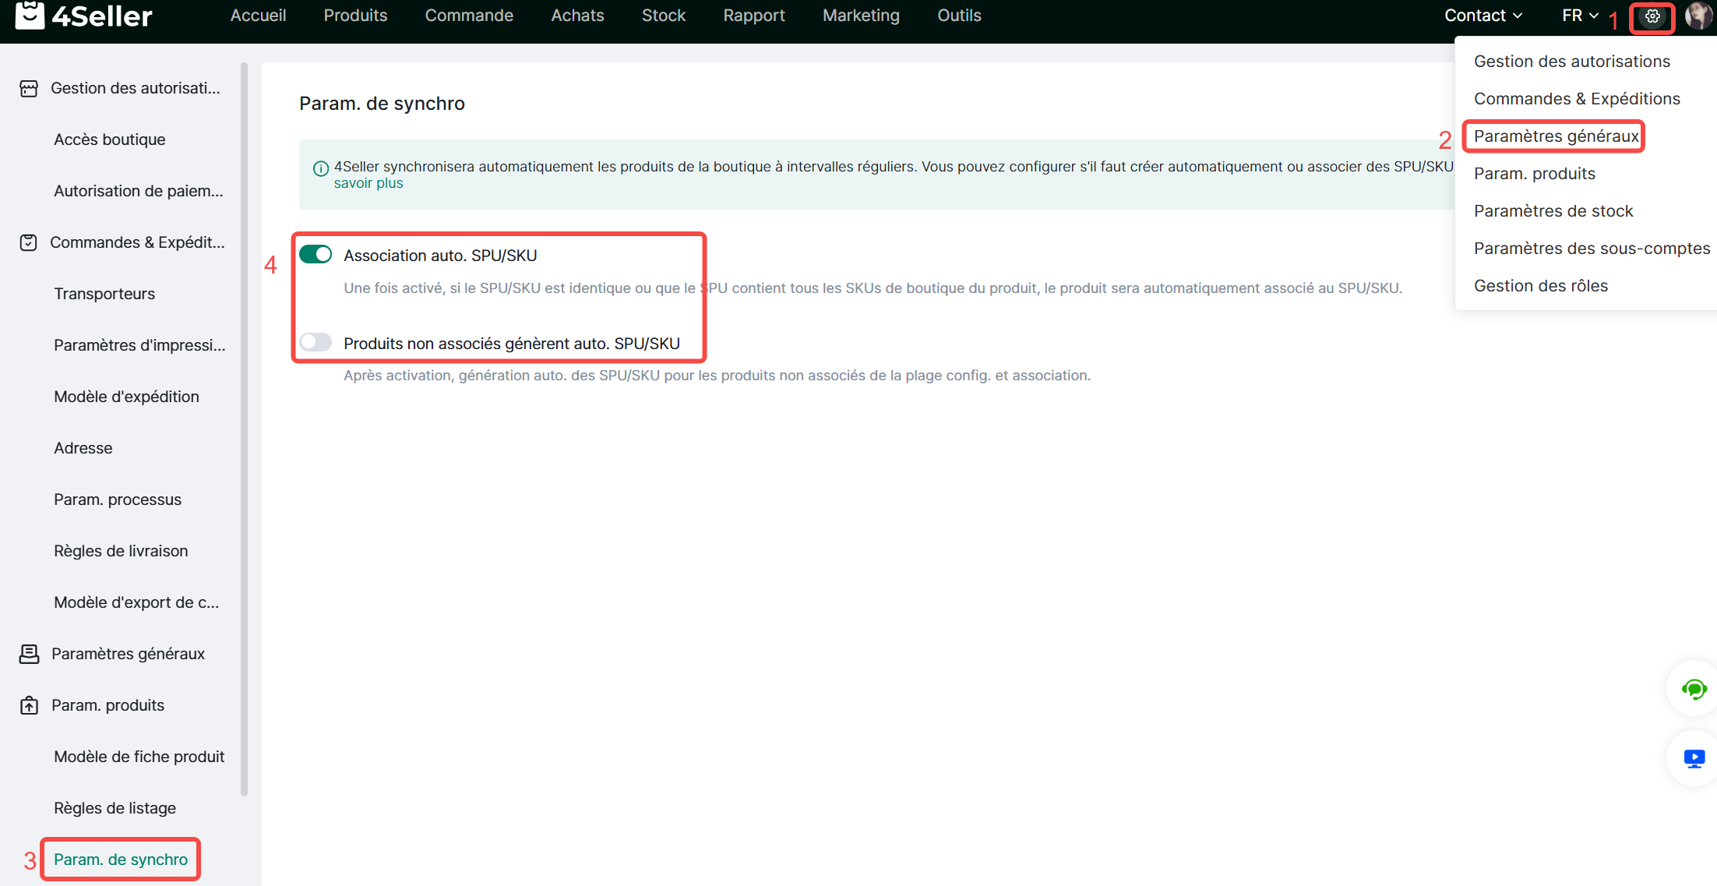1717x886 pixels.
Task: Go to Transporteurs in the sidebar
Action: (104, 294)
